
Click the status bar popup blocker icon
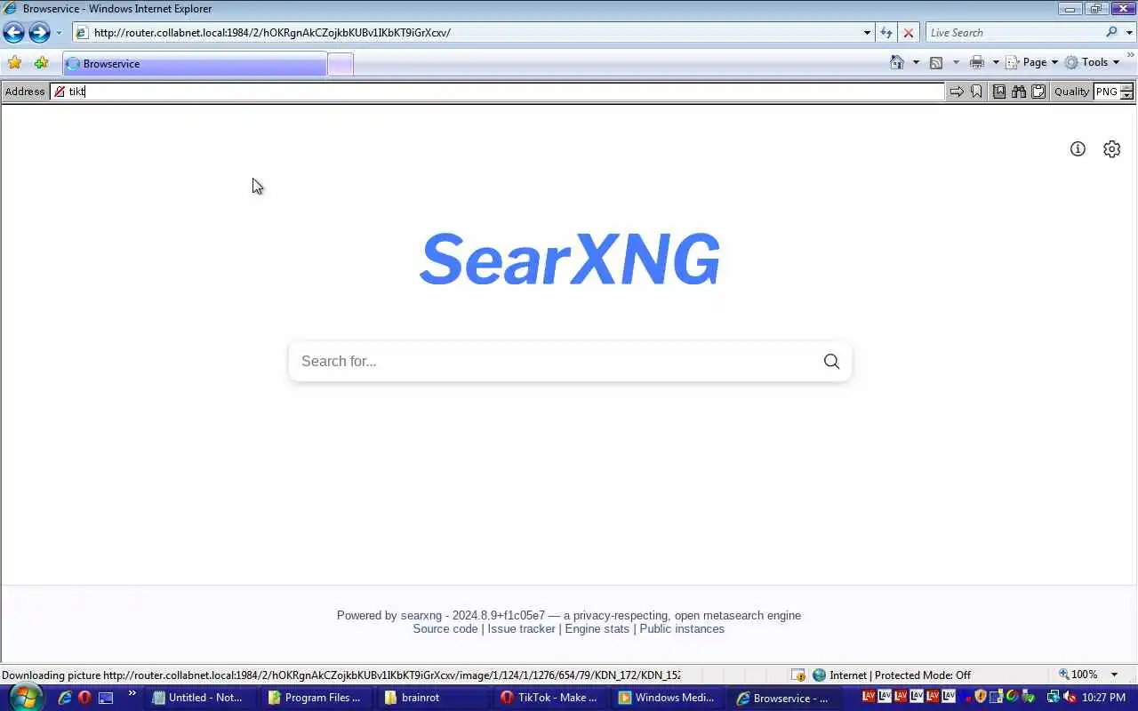[x=797, y=675]
